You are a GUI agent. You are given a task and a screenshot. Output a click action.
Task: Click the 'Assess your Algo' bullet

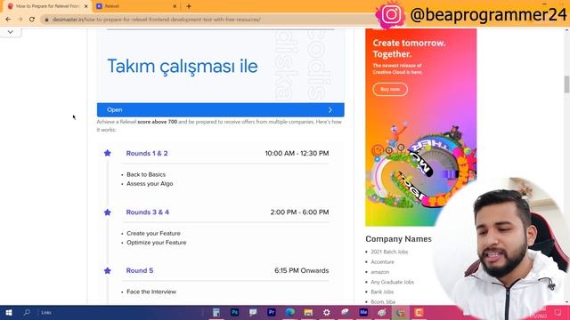point(150,184)
